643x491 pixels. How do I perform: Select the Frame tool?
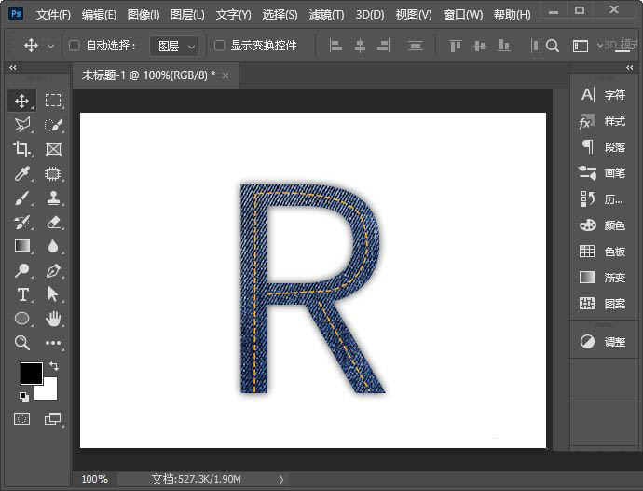(x=53, y=149)
